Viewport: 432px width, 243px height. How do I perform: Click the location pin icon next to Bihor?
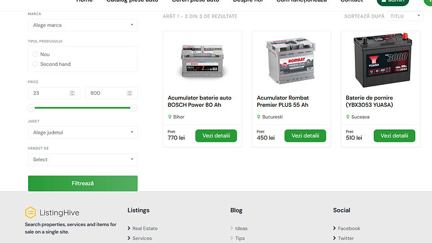pyautogui.click(x=170, y=117)
